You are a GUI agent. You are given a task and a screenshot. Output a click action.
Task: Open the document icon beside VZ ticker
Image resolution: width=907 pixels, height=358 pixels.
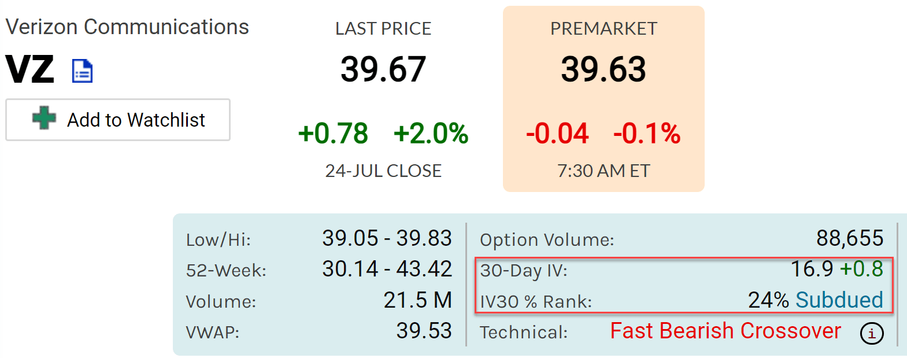82,71
